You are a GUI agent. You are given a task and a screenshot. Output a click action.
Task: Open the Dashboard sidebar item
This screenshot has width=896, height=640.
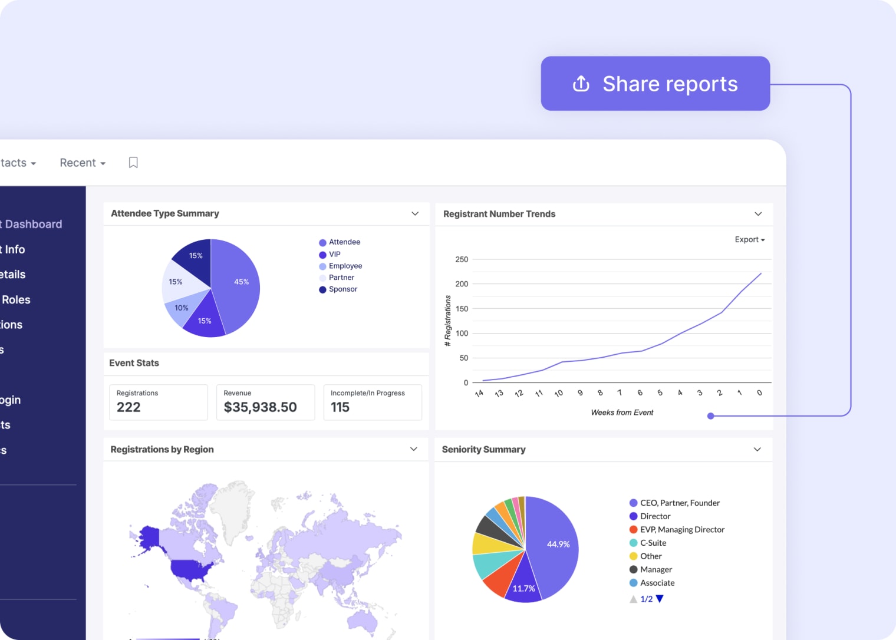pos(31,224)
